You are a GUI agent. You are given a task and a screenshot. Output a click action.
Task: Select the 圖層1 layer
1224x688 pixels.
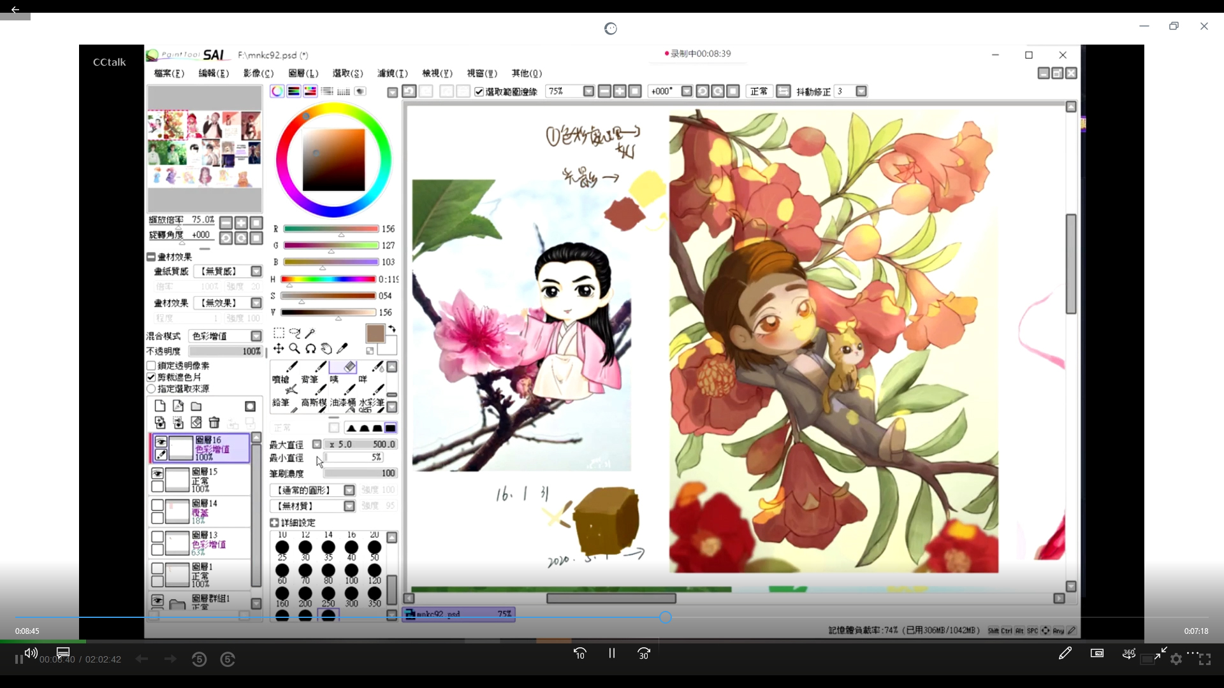coord(201,575)
